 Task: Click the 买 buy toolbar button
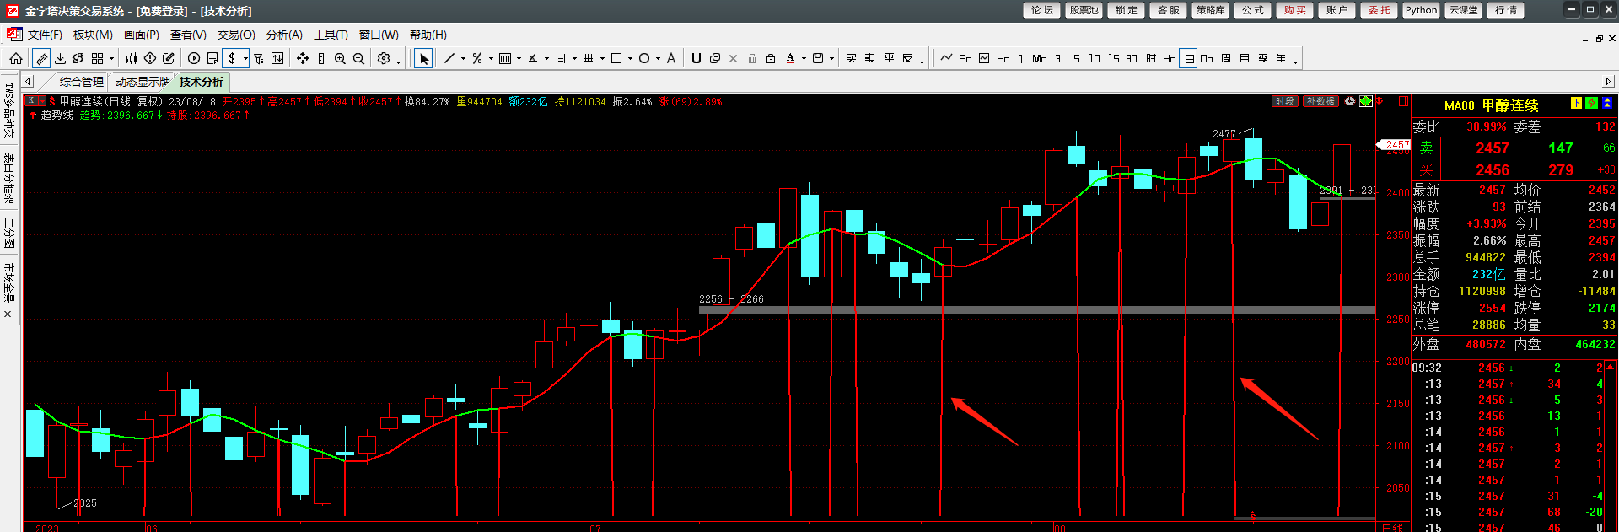851,58
